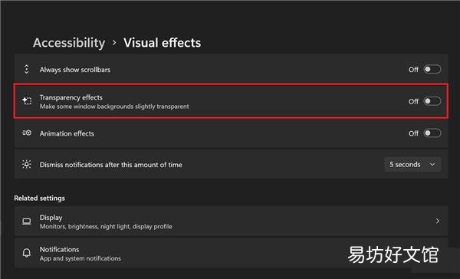Click the Transparency effects label text
The height and width of the screenshot is (279, 460).
point(71,97)
